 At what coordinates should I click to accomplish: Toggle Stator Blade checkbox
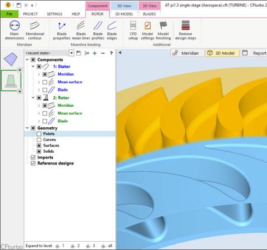45,90
